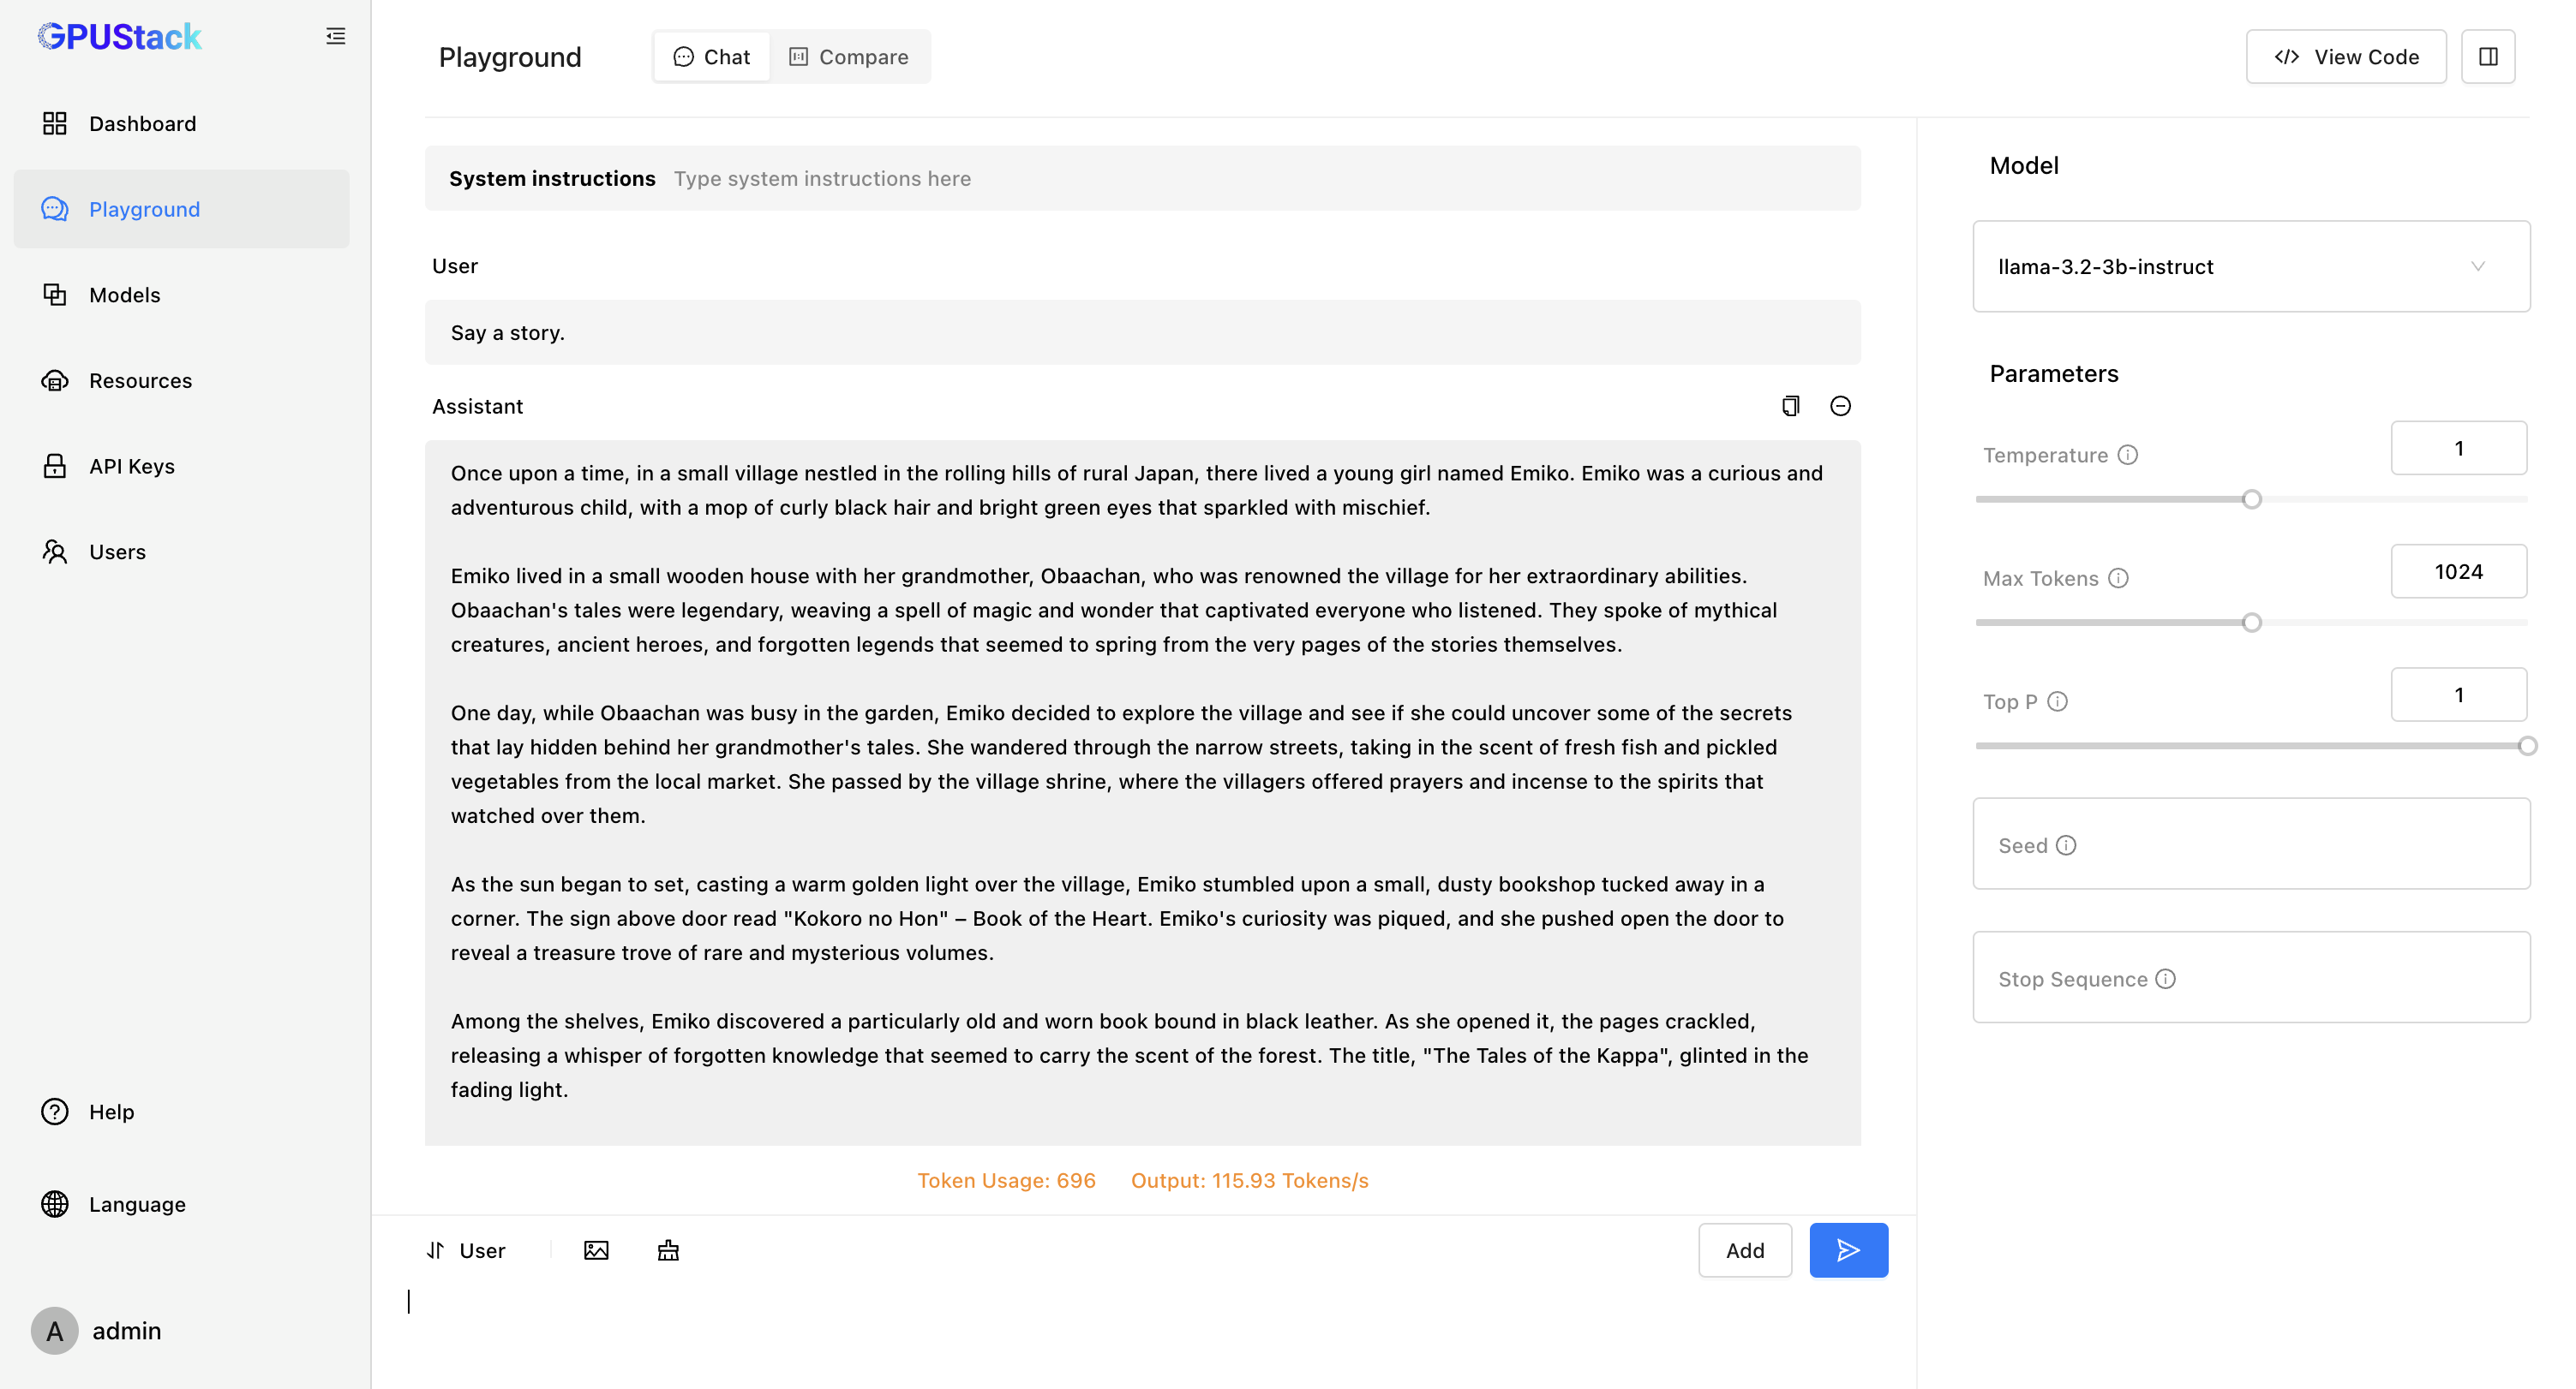Switch to Compare tab
The image size is (2576, 1389).
point(849,57)
